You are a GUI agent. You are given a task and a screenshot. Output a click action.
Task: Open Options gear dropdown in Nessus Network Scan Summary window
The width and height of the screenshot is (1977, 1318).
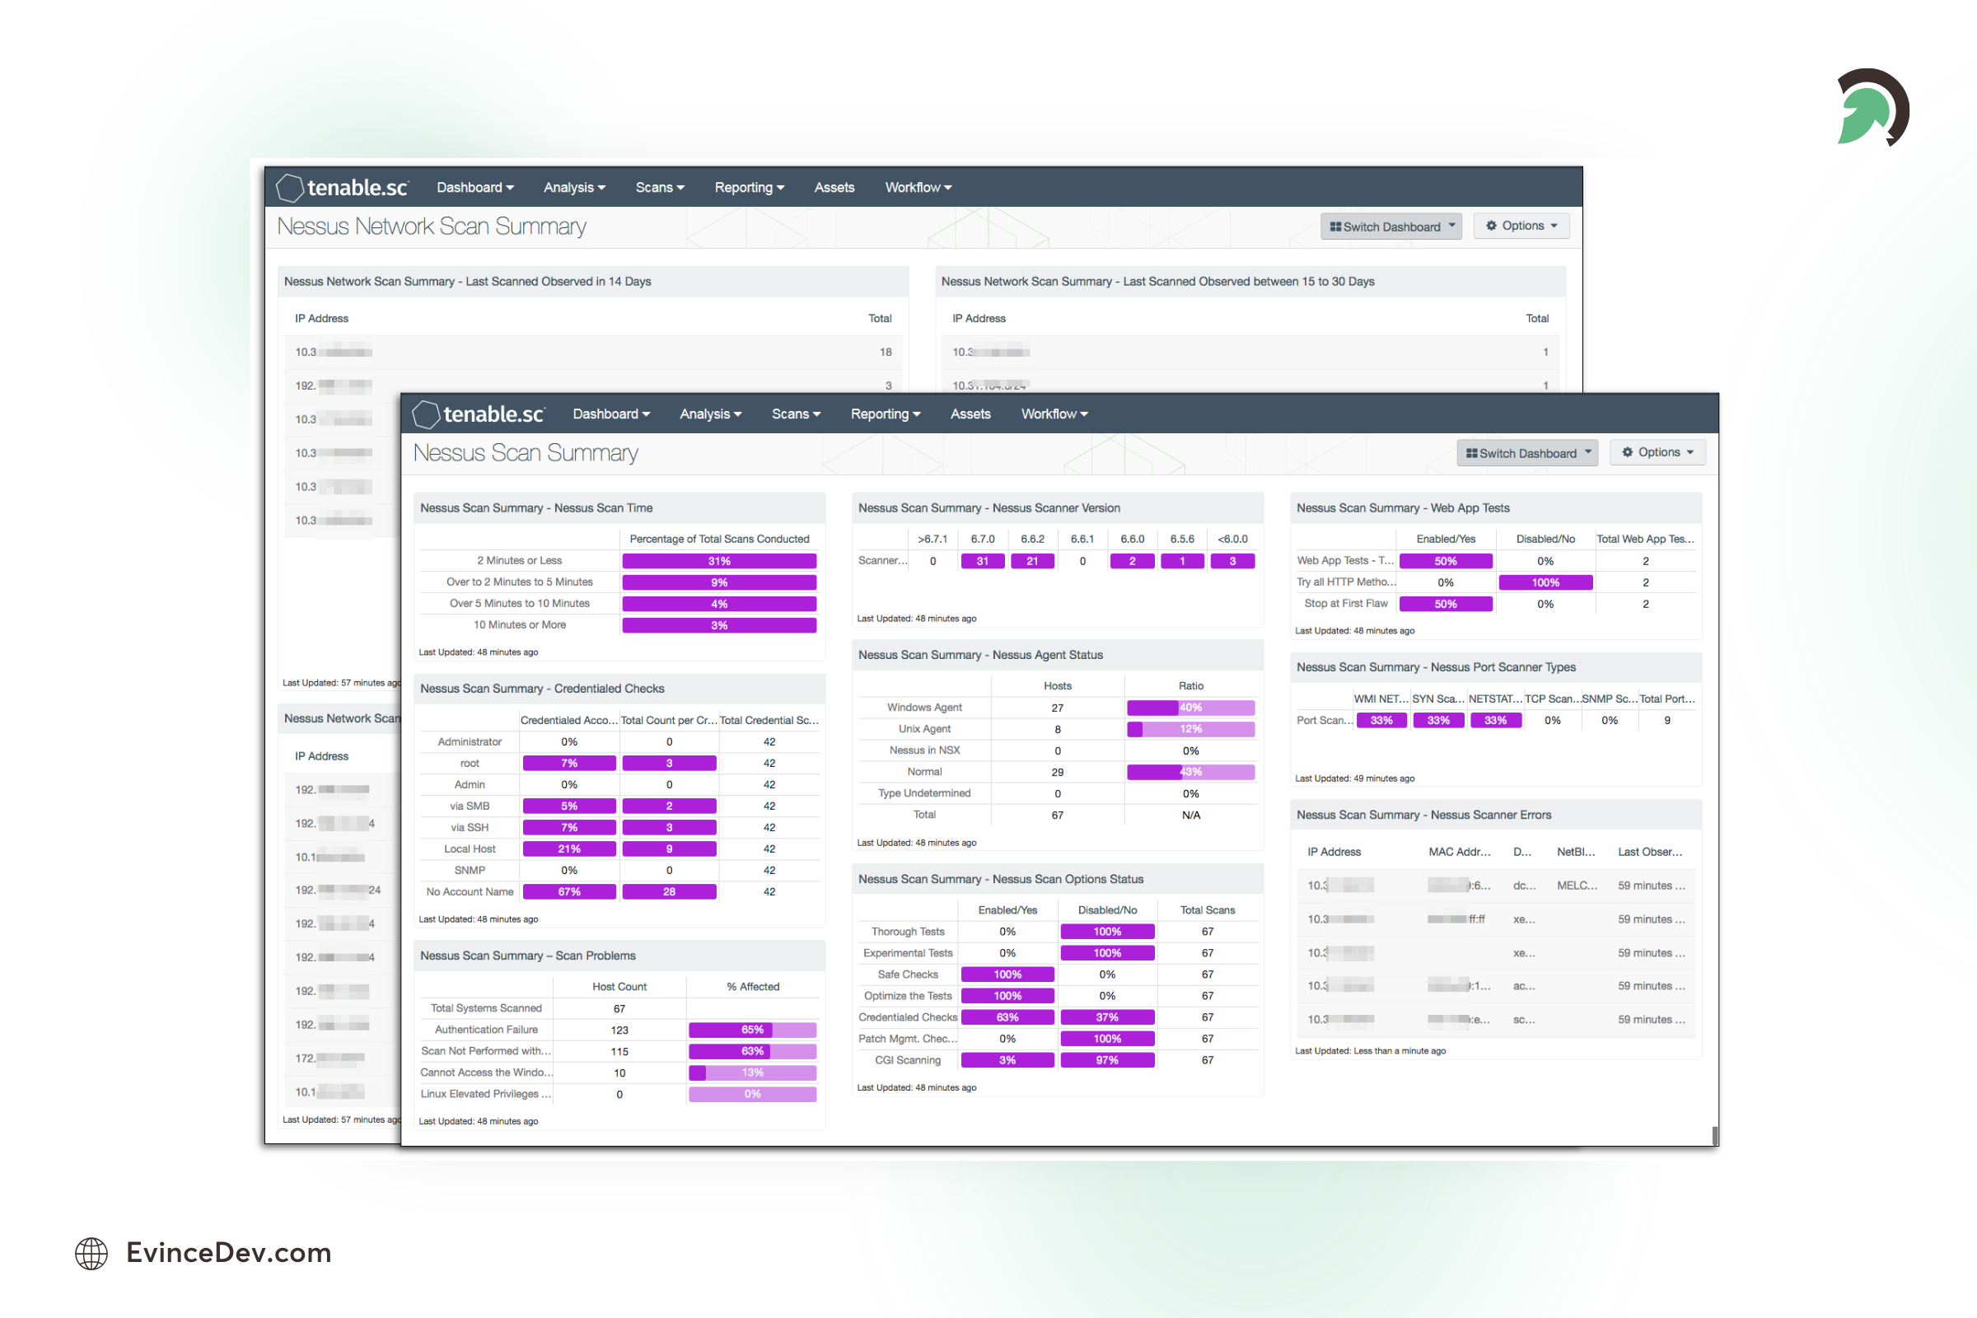tap(1521, 225)
